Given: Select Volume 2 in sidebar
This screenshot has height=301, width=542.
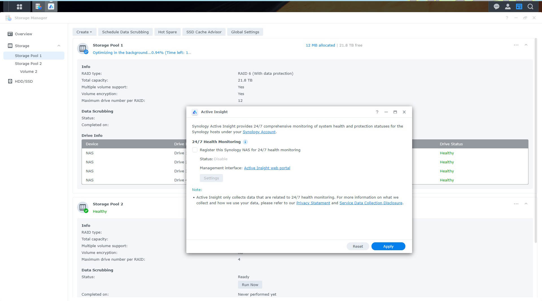Looking at the screenshot, I should [34, 71].
